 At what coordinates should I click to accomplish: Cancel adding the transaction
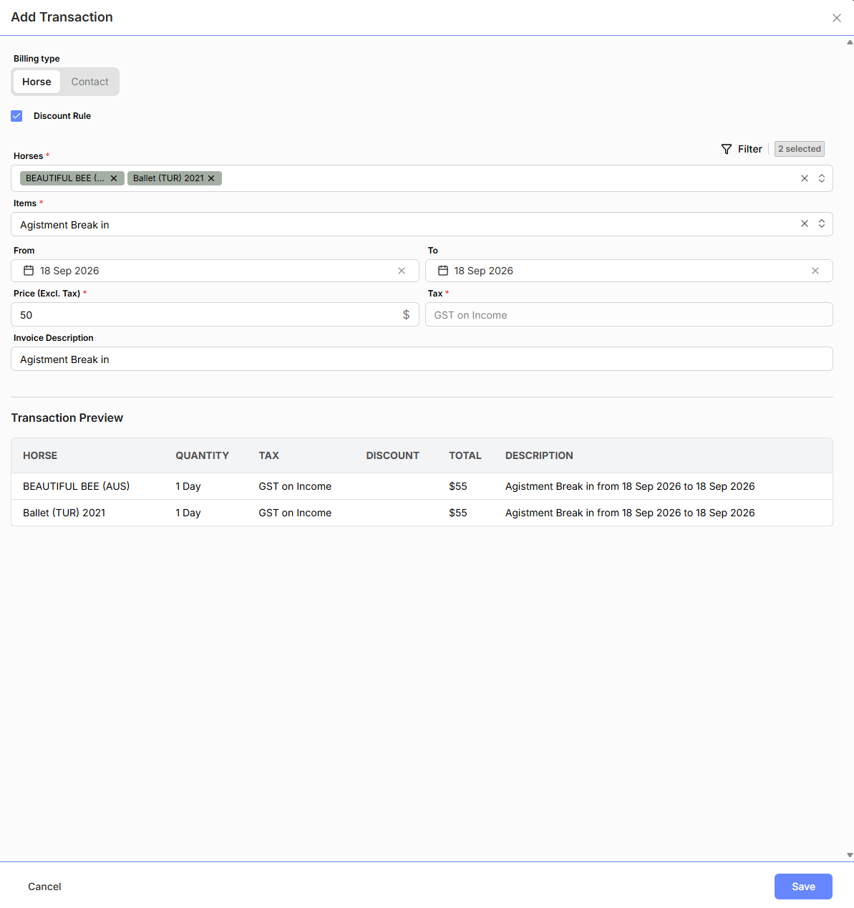pyautogui.click(x=44, y=887)
